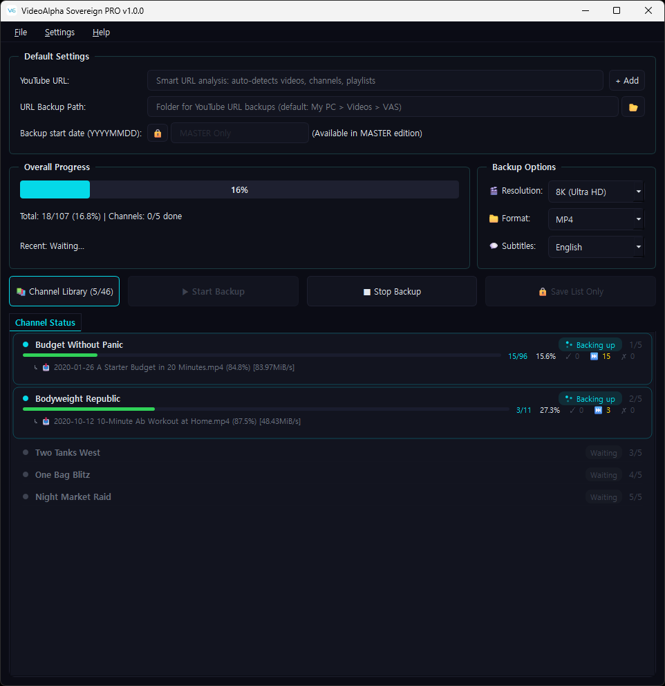The height and width of the screenshot is (686, 665).
Task: Click status dot for Night Market Raid
Action: 26,497
